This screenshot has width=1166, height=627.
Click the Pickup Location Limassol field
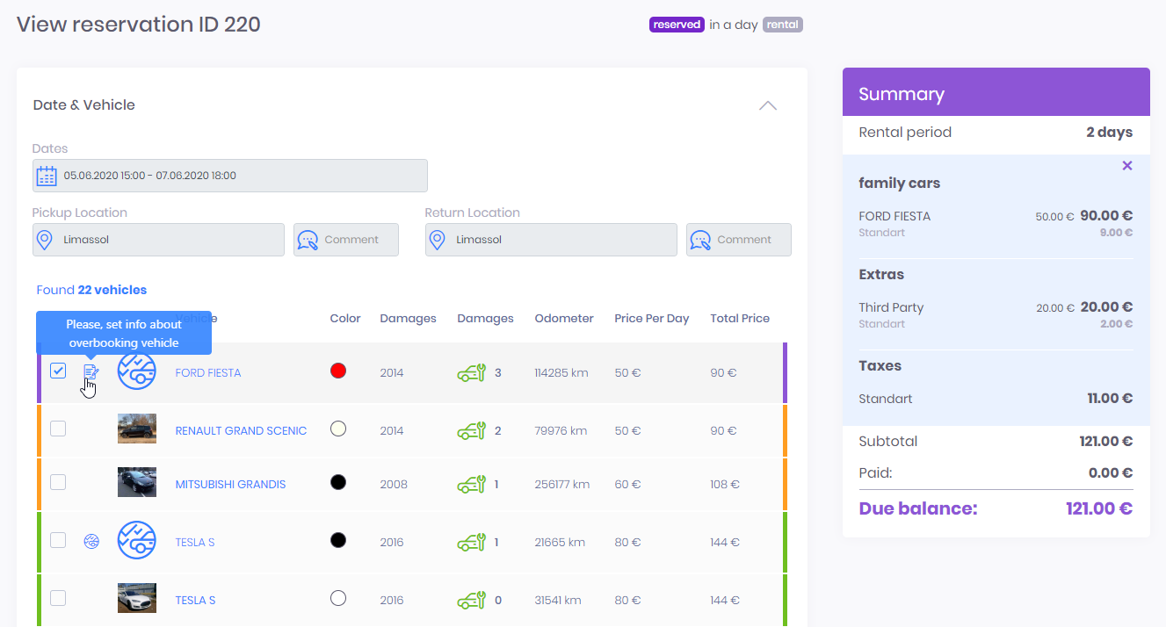click(158, 240)
